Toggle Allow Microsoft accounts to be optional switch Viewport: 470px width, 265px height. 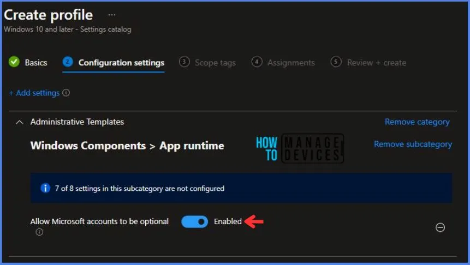[x=194, y=221]
